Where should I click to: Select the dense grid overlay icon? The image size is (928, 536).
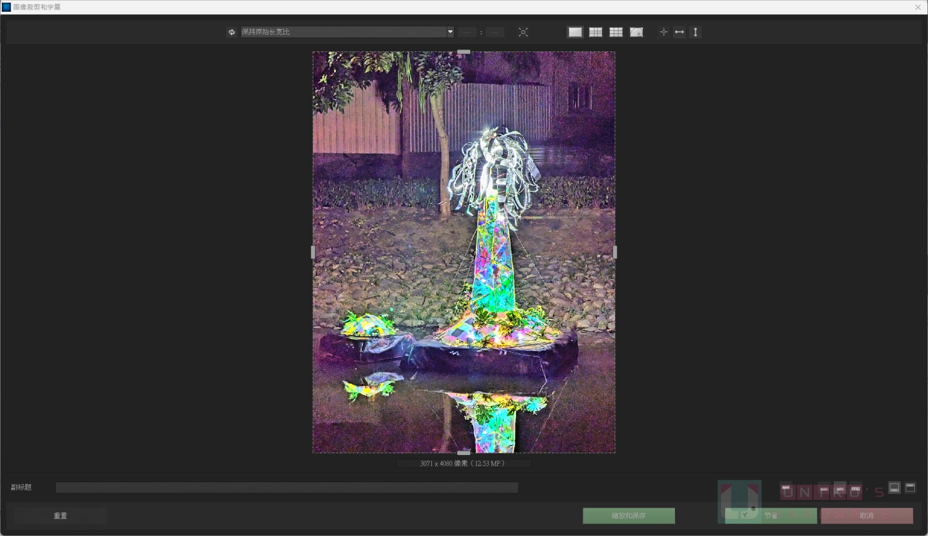tap(616, 32)
